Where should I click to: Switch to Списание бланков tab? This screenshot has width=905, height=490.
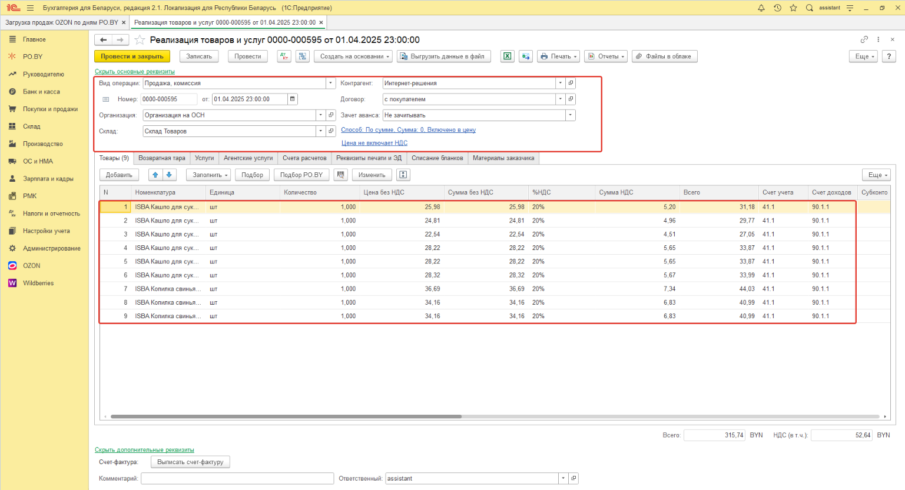pyautogui.click(x=437, y=158)
